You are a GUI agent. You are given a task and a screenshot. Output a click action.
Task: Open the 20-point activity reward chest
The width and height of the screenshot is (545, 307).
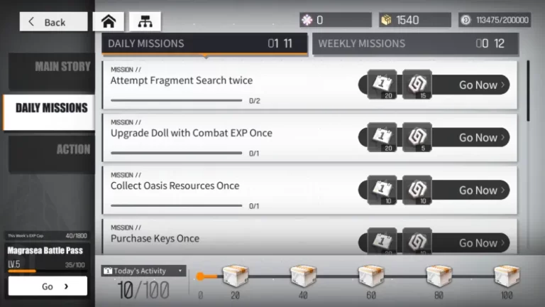236,276
